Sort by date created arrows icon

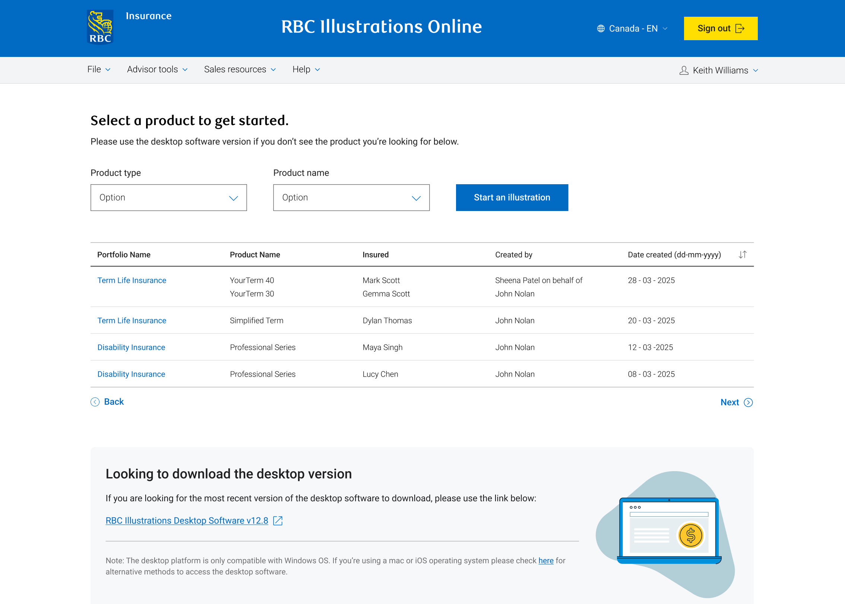(742, 255)
